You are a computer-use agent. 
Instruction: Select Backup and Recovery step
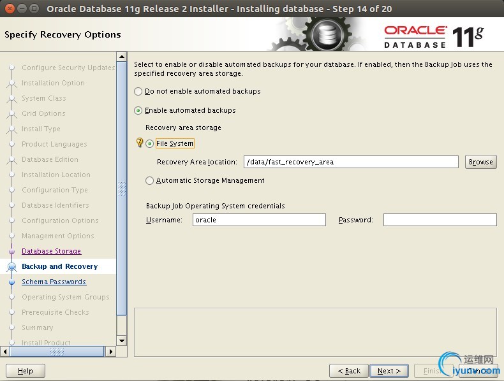pyautogui.click(x=59, y=266)
